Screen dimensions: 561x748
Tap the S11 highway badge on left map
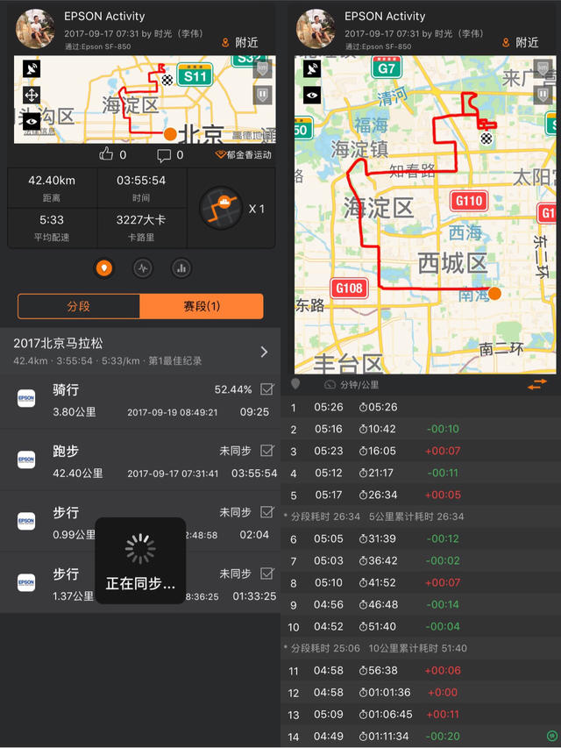195,75
